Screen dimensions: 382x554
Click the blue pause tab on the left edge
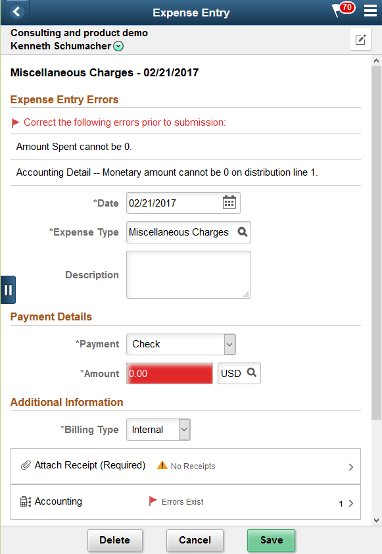pos(8,290)
